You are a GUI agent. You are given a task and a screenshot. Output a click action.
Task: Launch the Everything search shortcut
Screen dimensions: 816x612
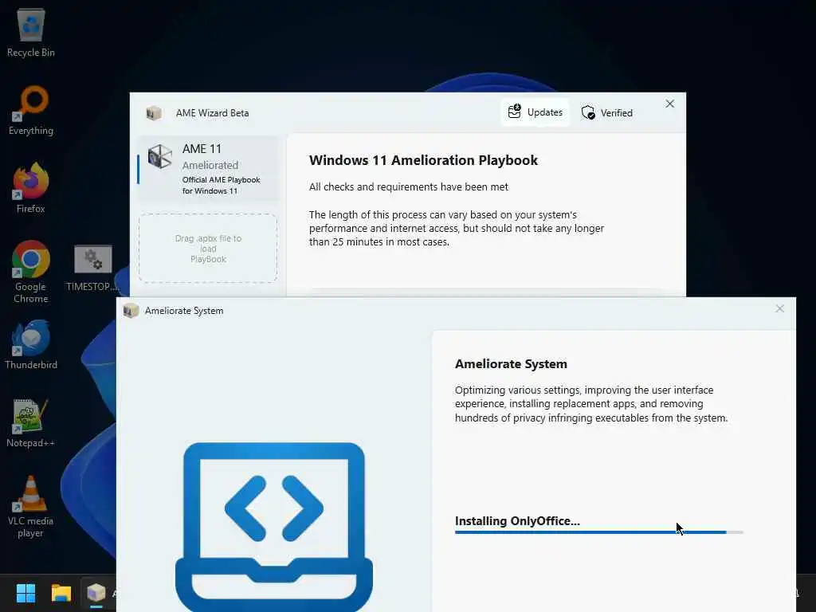click(31, 110)
